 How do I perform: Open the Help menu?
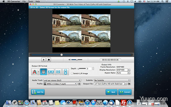(x=38, y=1)
